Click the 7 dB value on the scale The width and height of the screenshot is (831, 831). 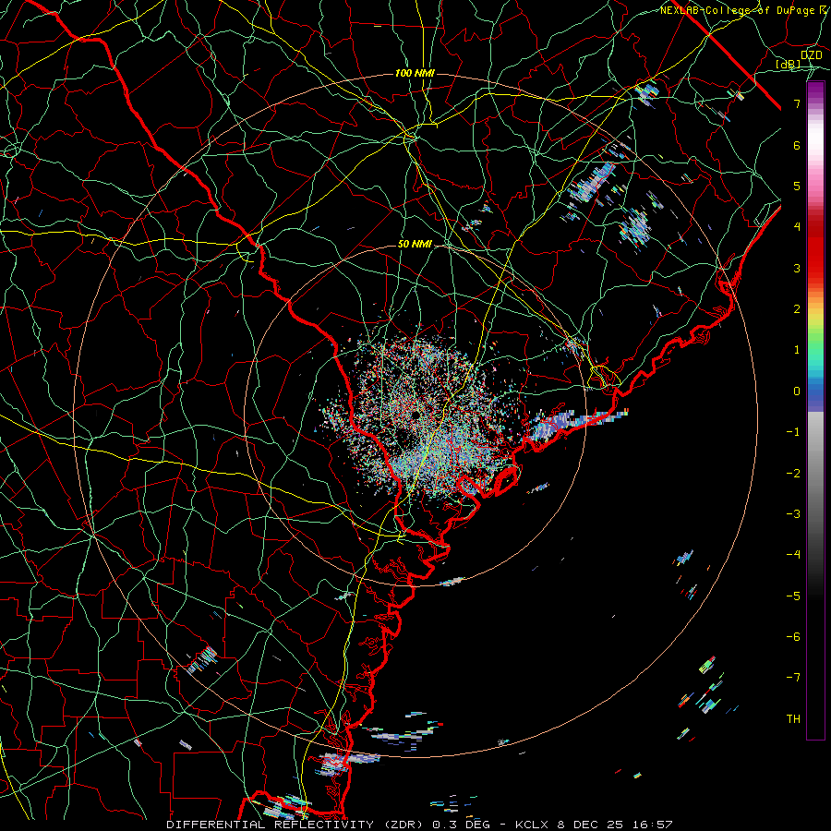click(x=797, y=103)
